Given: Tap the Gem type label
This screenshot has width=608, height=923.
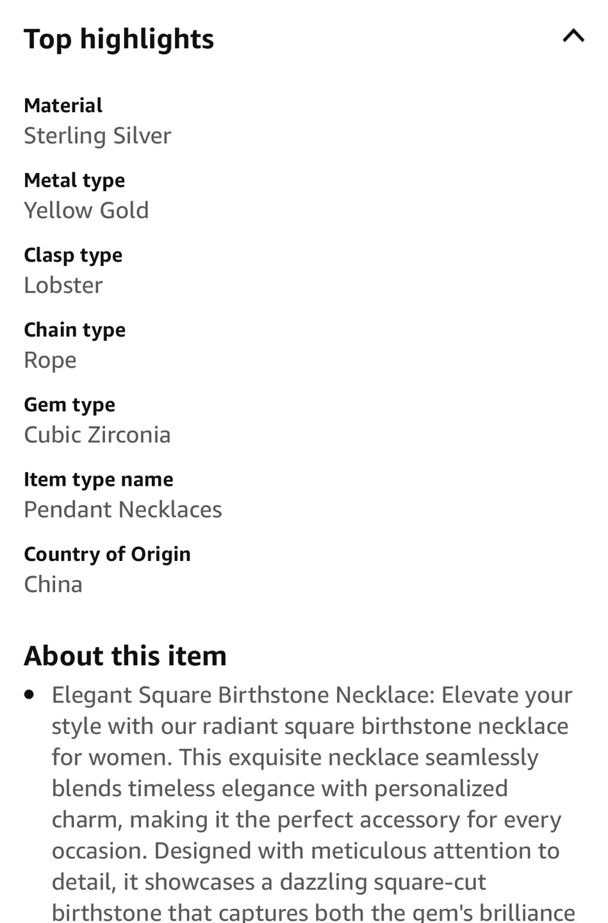Looking at the screenshot, I should click(69, 404).
